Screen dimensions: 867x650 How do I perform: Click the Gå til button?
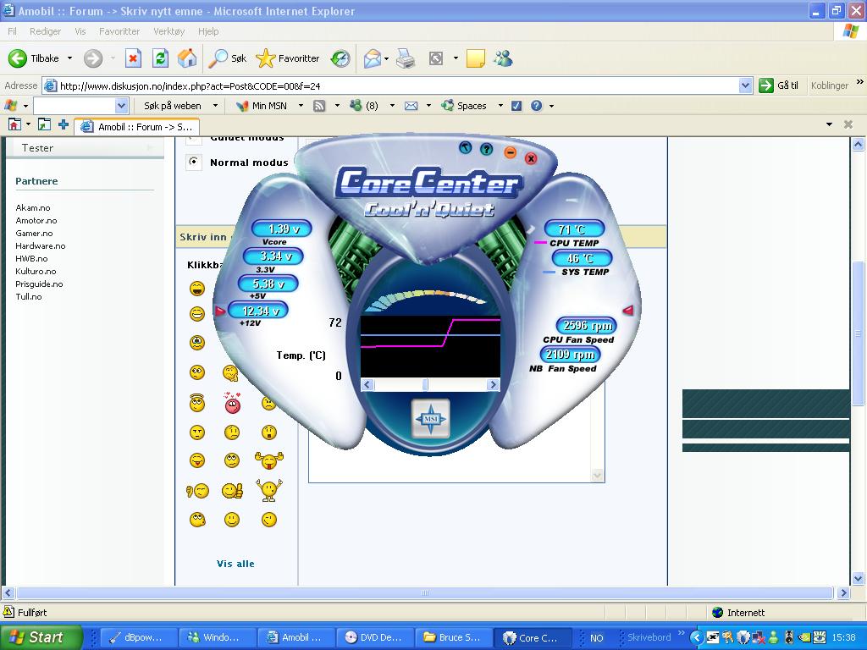[779, 85]
